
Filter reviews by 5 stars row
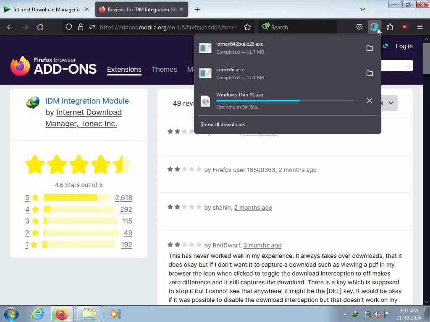point(79,198)
